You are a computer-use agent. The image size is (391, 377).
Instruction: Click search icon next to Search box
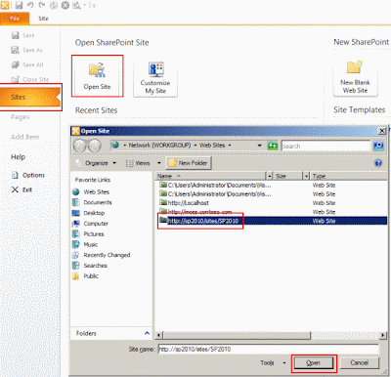(x=378, y=146)
